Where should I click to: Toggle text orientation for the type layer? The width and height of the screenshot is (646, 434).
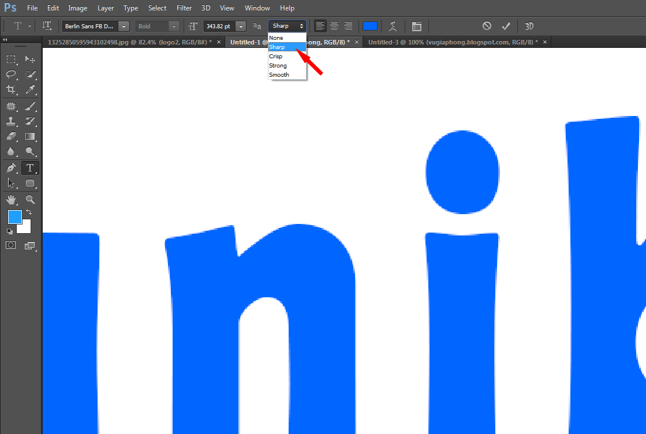[x=47, y=26]
